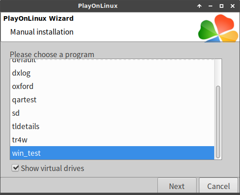Click the program list scrollbar thumb
The height and width of the screenshot is (195, 240).
tap(218, 122)
